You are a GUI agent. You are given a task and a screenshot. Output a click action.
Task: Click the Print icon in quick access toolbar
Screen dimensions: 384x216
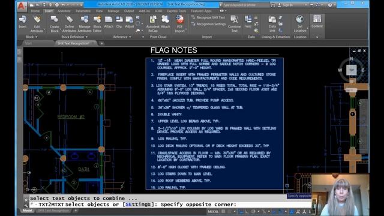(57, 5)
